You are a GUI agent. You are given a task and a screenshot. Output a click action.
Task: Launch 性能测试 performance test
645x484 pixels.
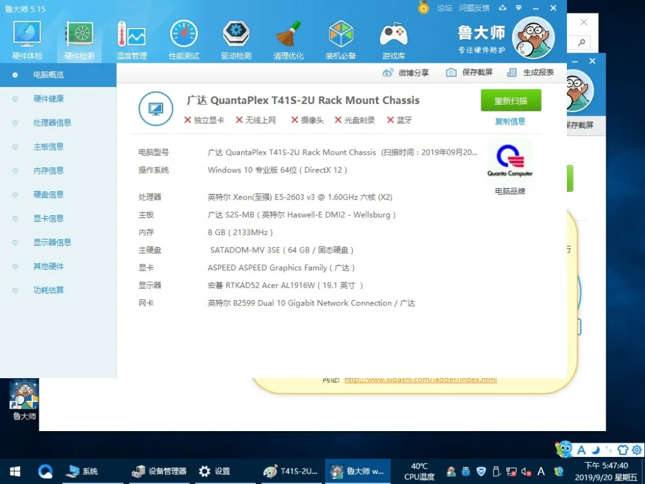click(x=184, y=40)
